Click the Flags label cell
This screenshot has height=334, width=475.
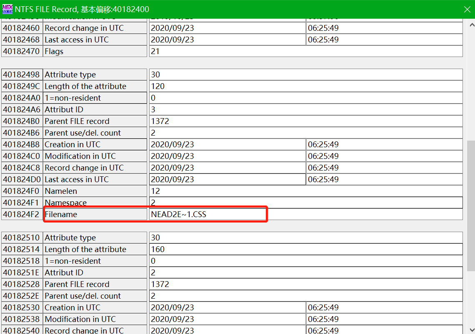pos(95,52)
